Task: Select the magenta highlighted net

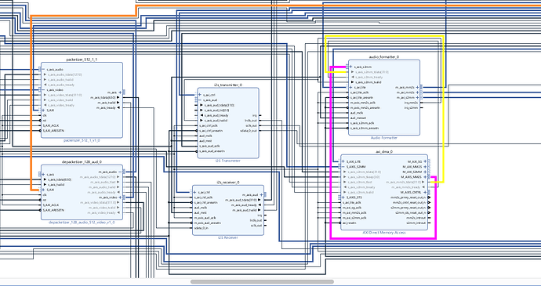Action: point(383,237)
